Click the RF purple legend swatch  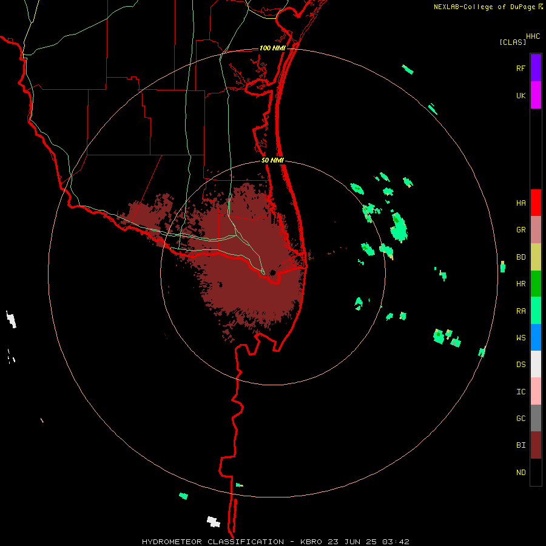point(536,67)
